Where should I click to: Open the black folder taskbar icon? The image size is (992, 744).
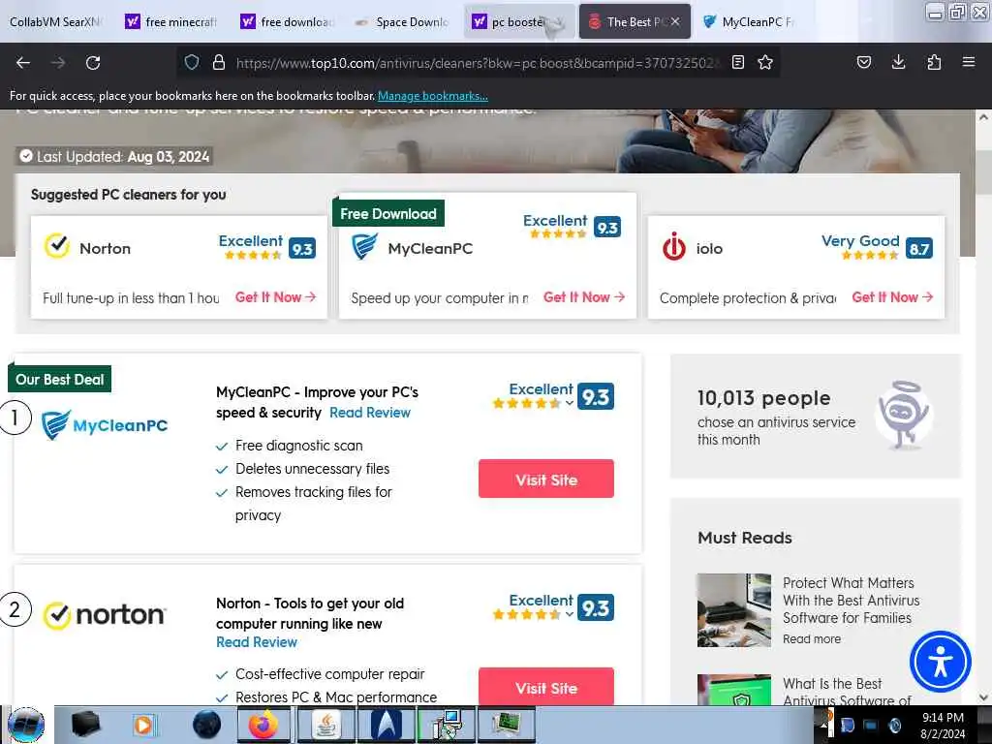coord(85,725)
